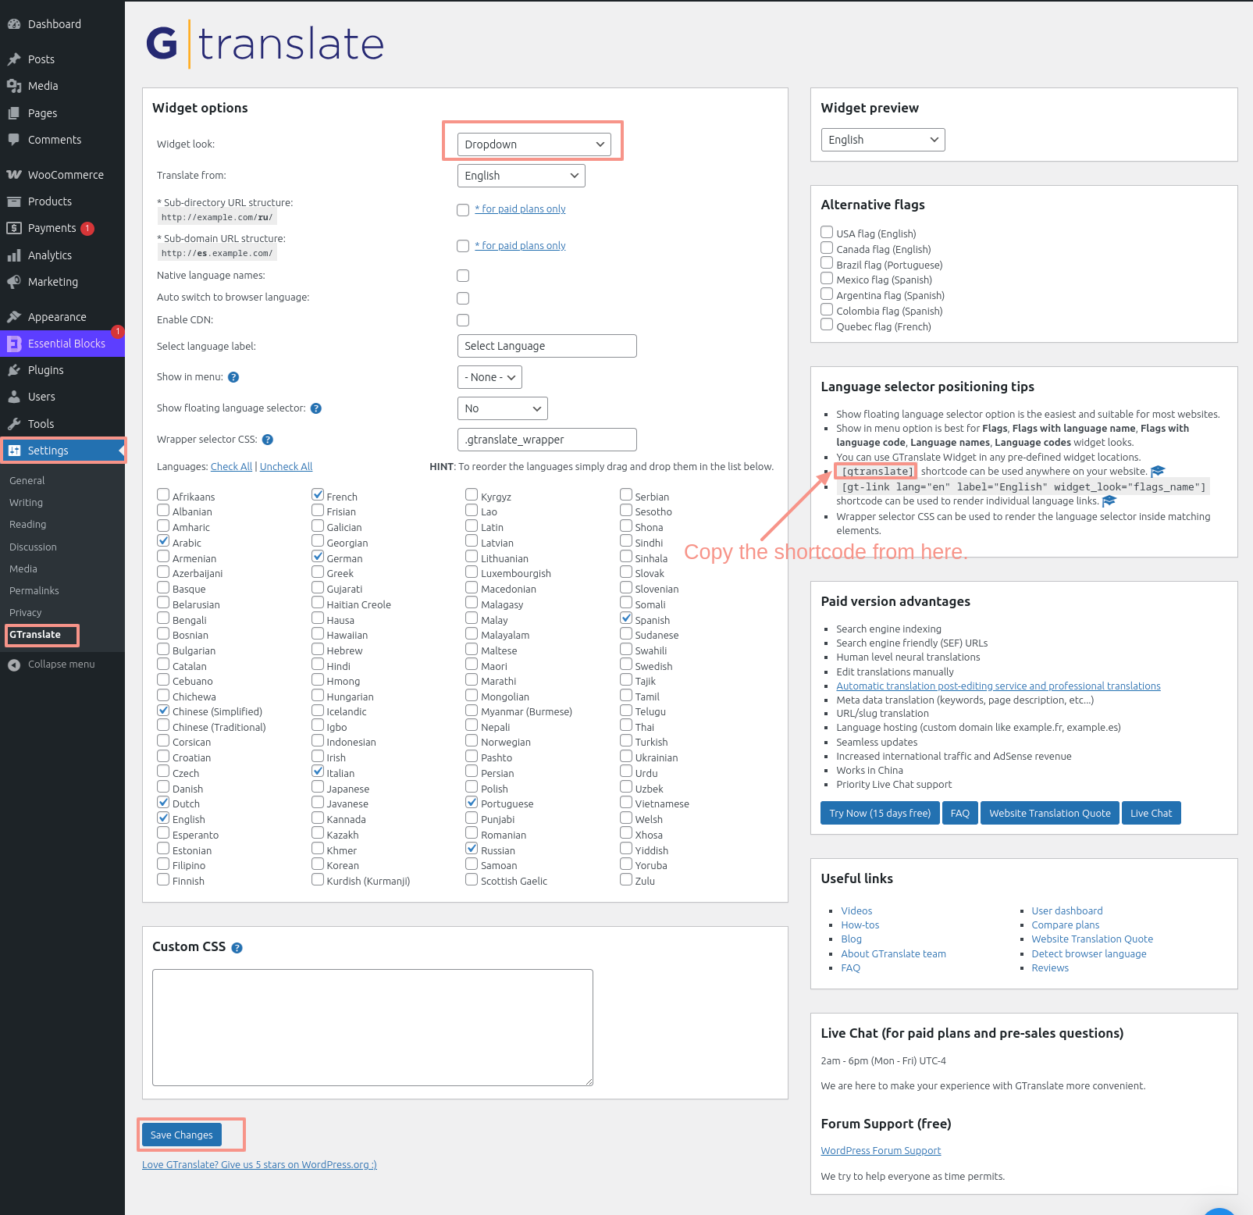Click the Media icon in sidebar
1253x1215 pixels.
pyautogui.click(x=14, y=86)
